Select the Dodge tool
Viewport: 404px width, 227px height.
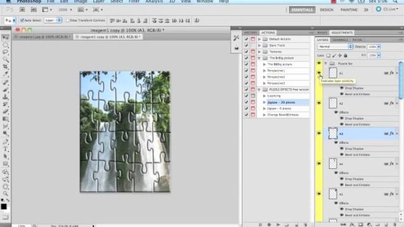tap(5, 133)
